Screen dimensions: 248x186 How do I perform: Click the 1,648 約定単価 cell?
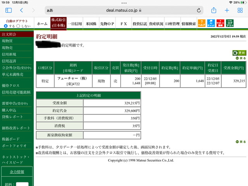click(192, 81)
